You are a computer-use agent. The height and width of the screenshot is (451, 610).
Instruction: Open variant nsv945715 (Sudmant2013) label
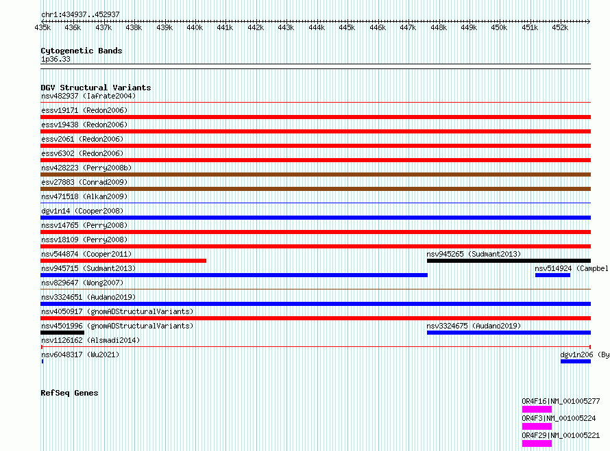point(88,268)
